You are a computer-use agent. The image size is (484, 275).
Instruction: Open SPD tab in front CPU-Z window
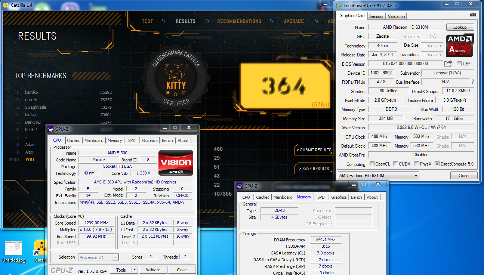click(132, 140)
